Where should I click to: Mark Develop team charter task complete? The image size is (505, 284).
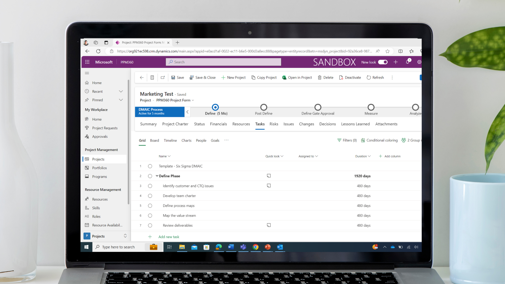tap(150, 196)
